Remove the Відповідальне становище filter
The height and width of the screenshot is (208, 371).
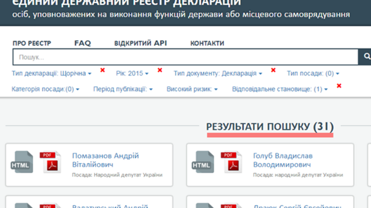(x=339, y=86)
